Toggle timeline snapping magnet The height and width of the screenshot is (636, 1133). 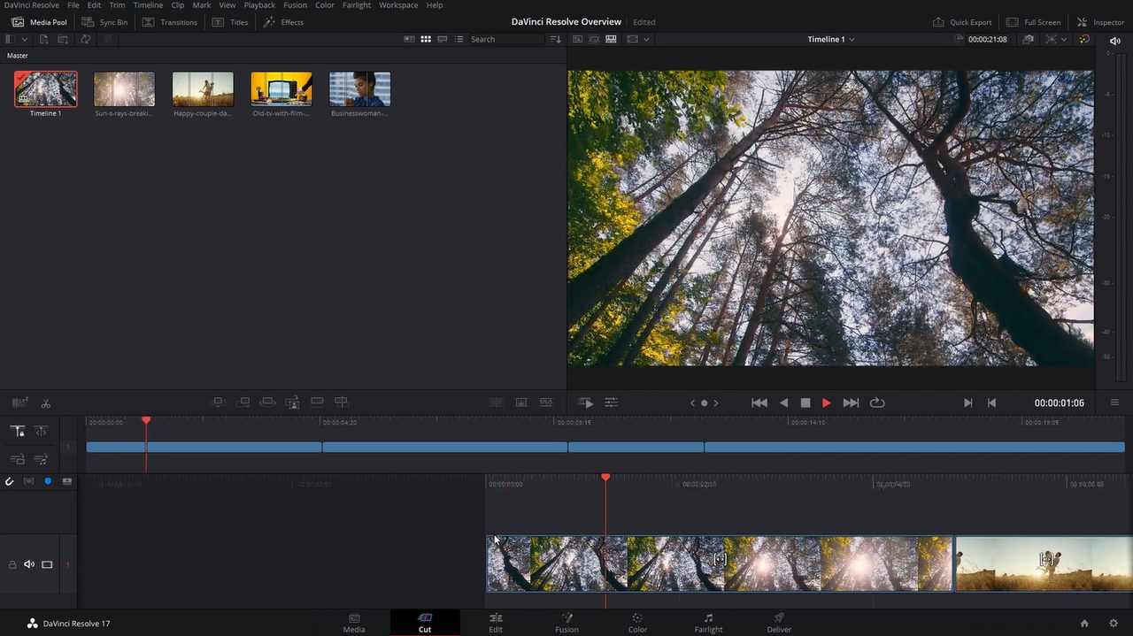pyautogui.click(x=10, y=481)
